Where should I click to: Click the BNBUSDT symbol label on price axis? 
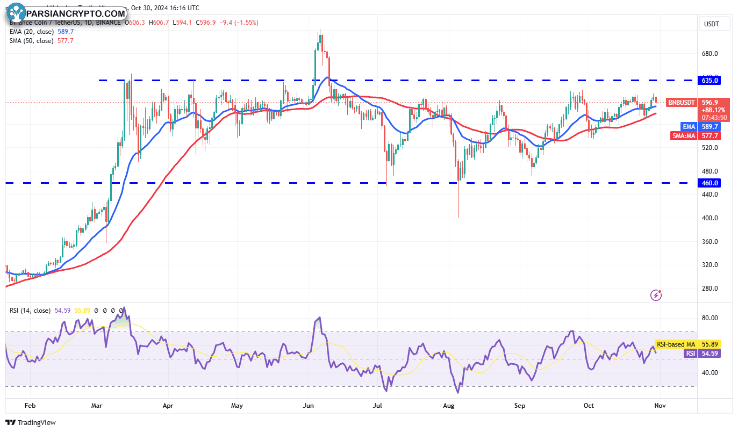(x=682, y=102)
